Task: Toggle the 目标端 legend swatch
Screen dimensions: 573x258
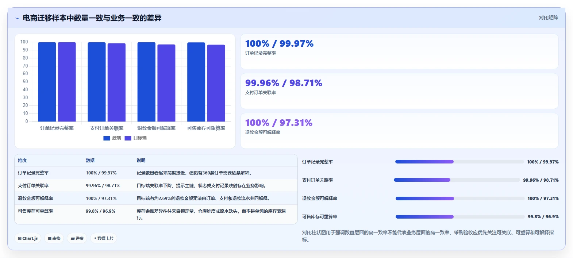Action: tap(128, 138)
